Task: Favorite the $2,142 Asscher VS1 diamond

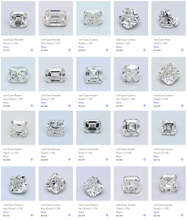Action: click(x=182, y=215)
